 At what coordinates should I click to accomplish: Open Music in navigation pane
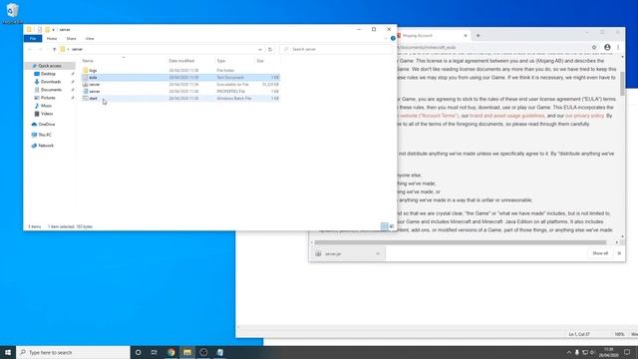coord(46,106)
